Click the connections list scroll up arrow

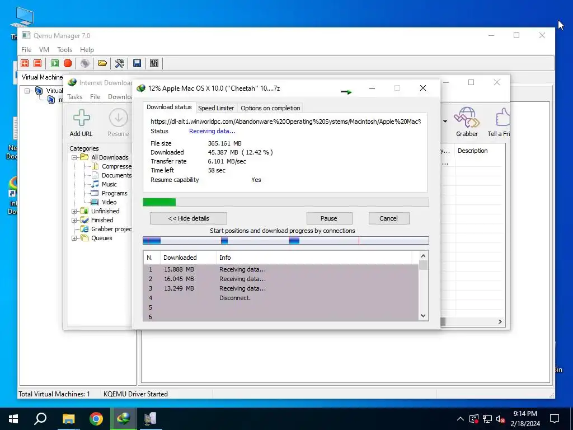423,256
